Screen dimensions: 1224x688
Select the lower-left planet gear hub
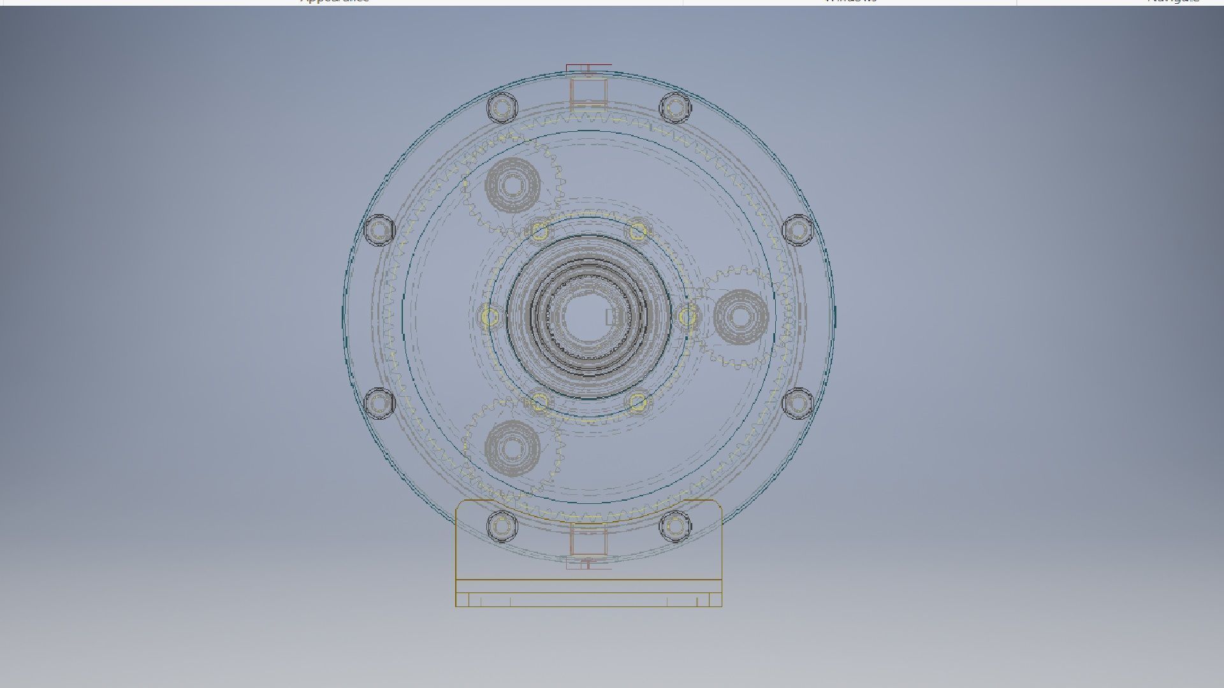[513, 448]
